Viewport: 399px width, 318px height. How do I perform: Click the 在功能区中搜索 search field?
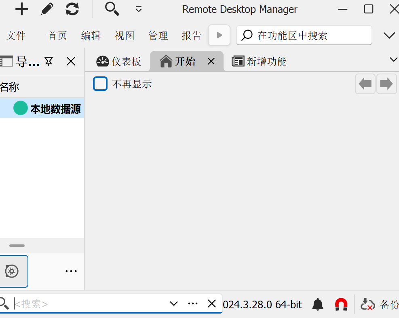304,35
